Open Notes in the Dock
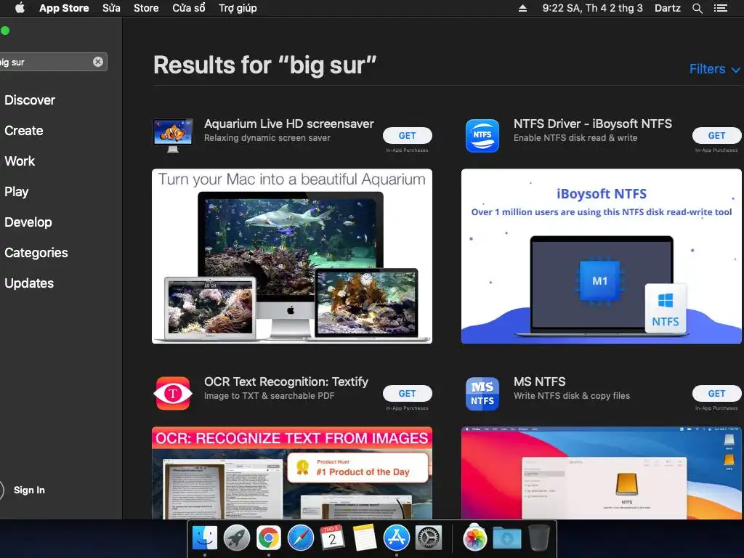The height and width of the screenshot is (558, 744). (365, 538)
